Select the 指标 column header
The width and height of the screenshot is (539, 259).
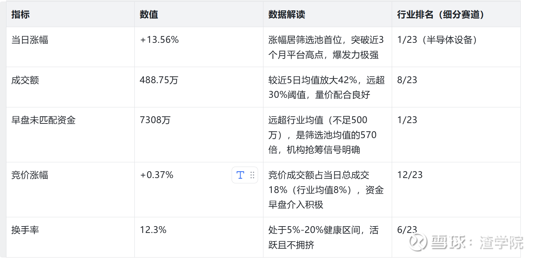(x=21, y=15)
